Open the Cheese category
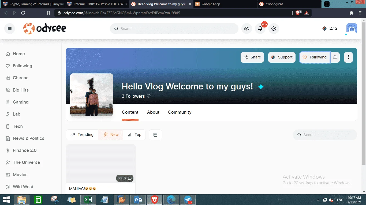The image size is (366, 205). pyautogui.click(x=17, y=78)
